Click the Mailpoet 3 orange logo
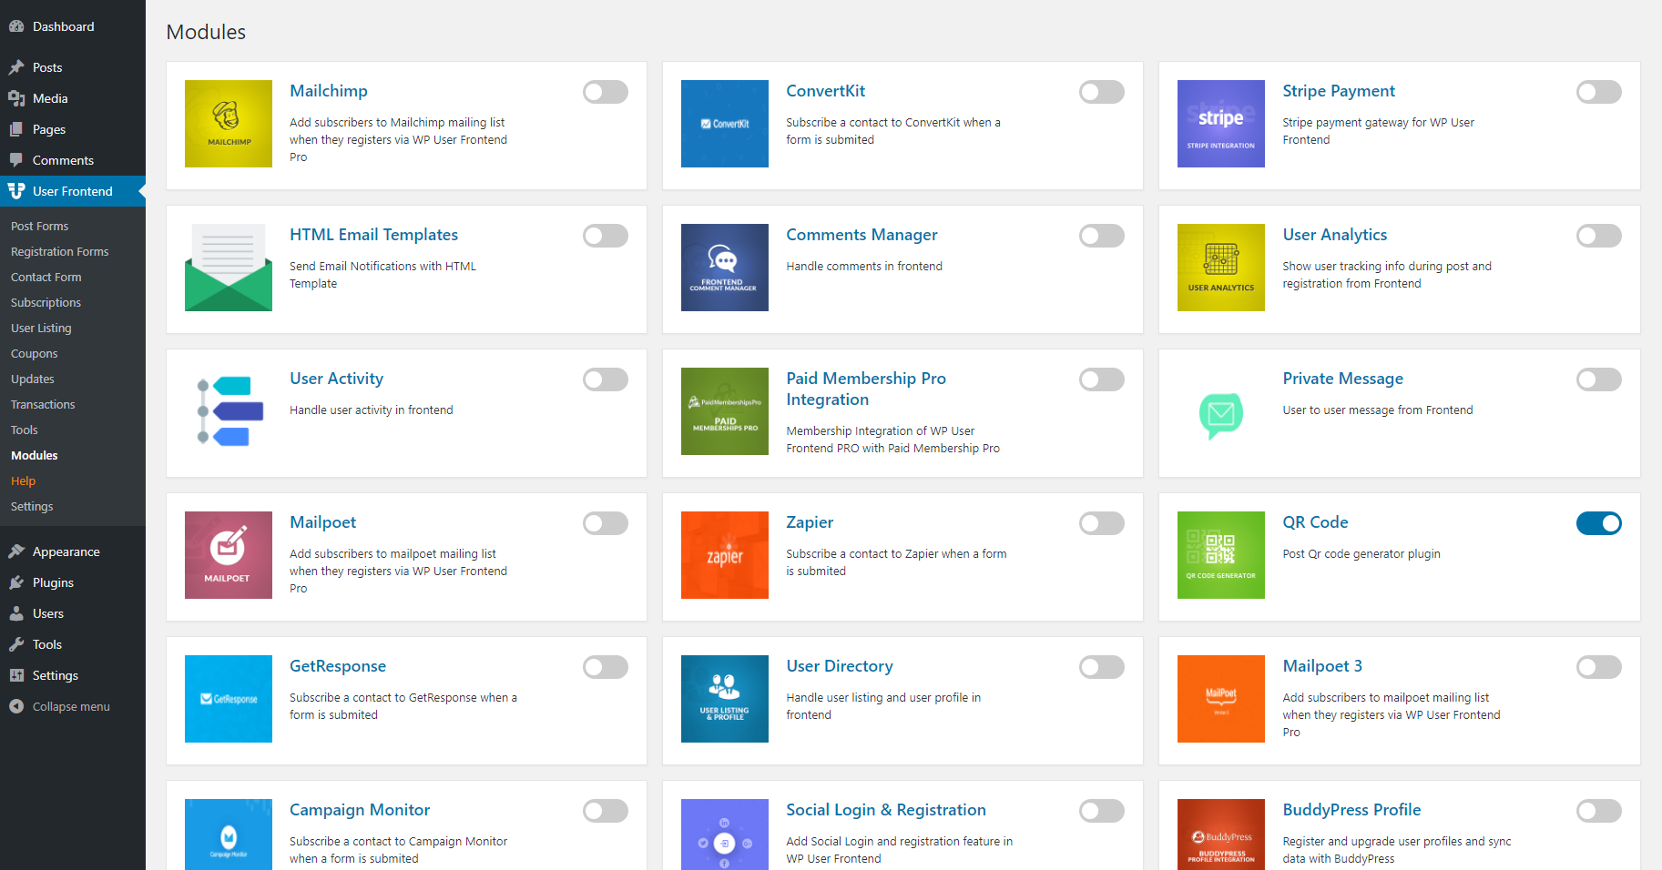The height and width of the screenshot is (870, 1662). [x=1220, y=699]
